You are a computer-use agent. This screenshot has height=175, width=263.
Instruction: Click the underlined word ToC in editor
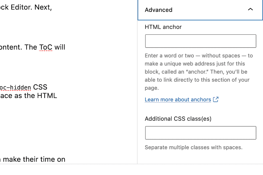[46, 47]
